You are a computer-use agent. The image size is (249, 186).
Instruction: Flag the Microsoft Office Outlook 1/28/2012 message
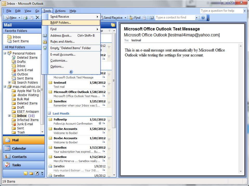point(109,94)
